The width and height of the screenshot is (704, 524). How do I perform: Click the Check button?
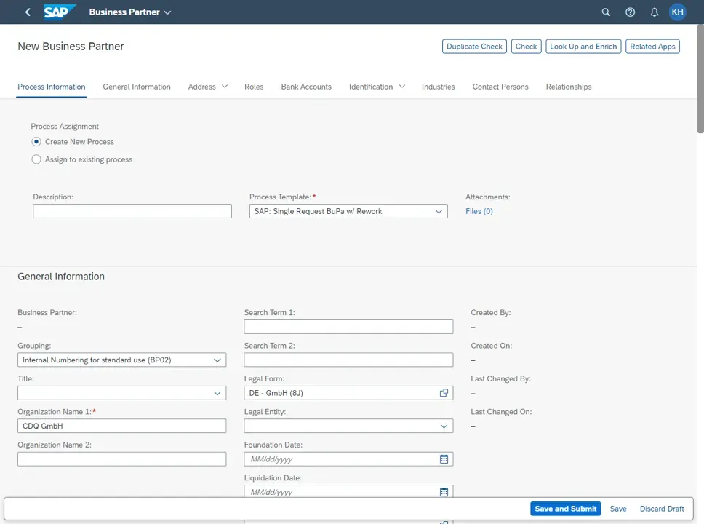pos(526,47)
